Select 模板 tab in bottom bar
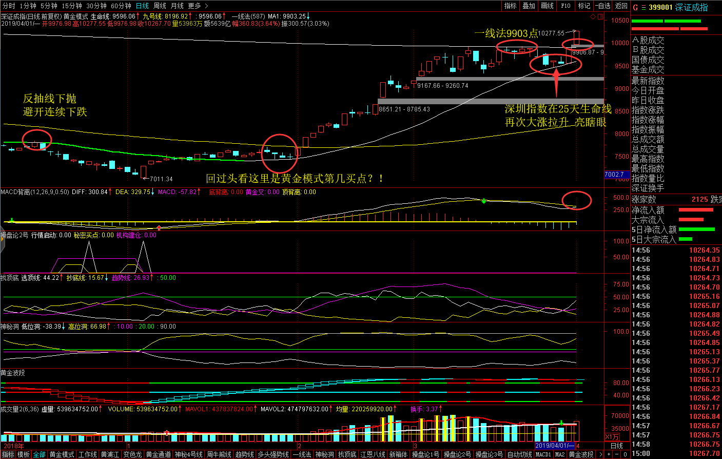 24,454
